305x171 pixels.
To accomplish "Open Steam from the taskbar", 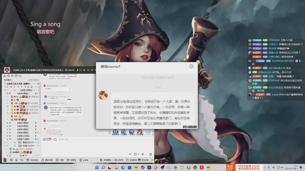I will coord(143,167).
